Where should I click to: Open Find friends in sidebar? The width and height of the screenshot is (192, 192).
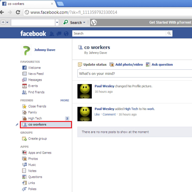(x=36, y=92)
